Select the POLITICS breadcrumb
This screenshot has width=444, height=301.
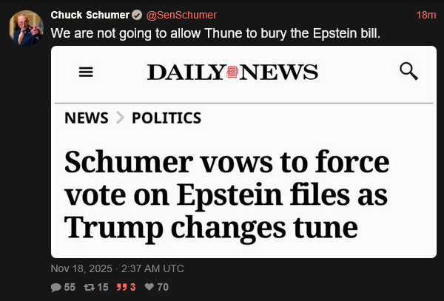coord(166,118)
